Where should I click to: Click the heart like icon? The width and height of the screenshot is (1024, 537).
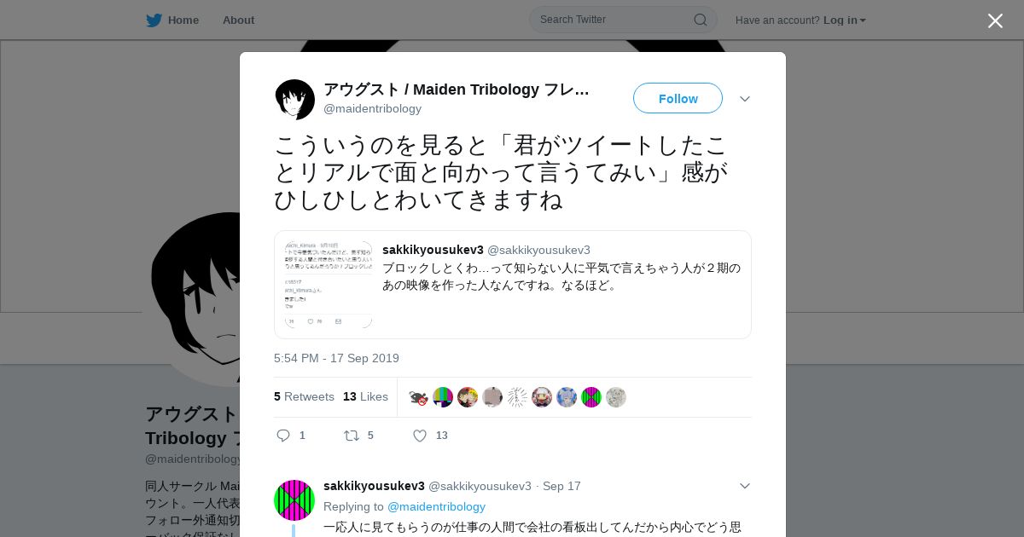pos(420,436)
